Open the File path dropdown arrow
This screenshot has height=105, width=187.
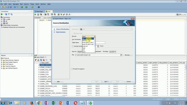(x=121, y=55)
